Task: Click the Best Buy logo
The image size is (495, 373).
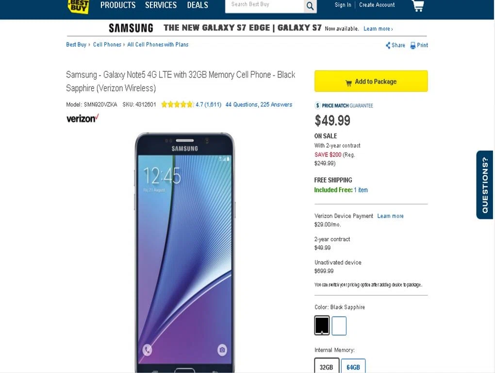Action: 78,6
